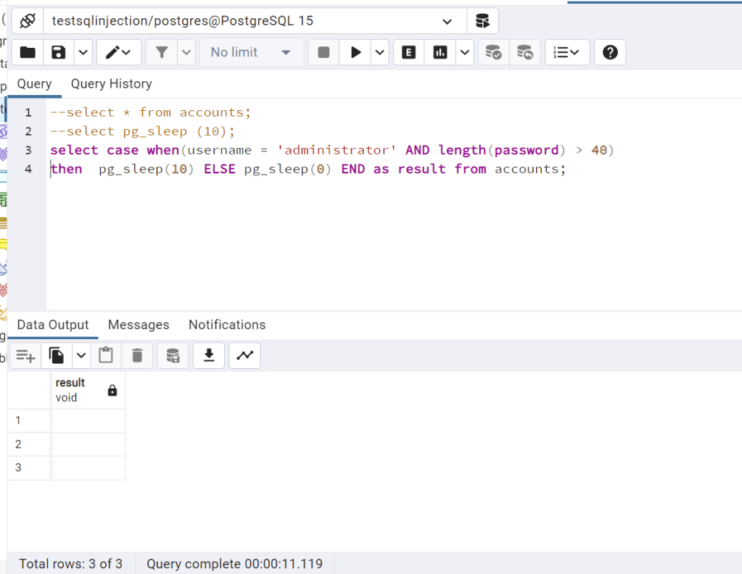The image size is (742, 574).
Task: Click the Explain query icon
Action: (x=409, y=52)
